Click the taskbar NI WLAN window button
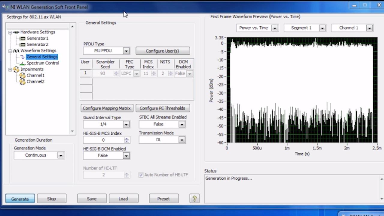The image size is (384, 216). point(361,214)
